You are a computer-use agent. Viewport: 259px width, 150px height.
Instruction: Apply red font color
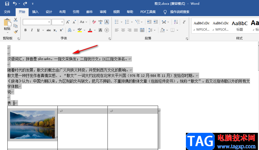coord(90,30)
